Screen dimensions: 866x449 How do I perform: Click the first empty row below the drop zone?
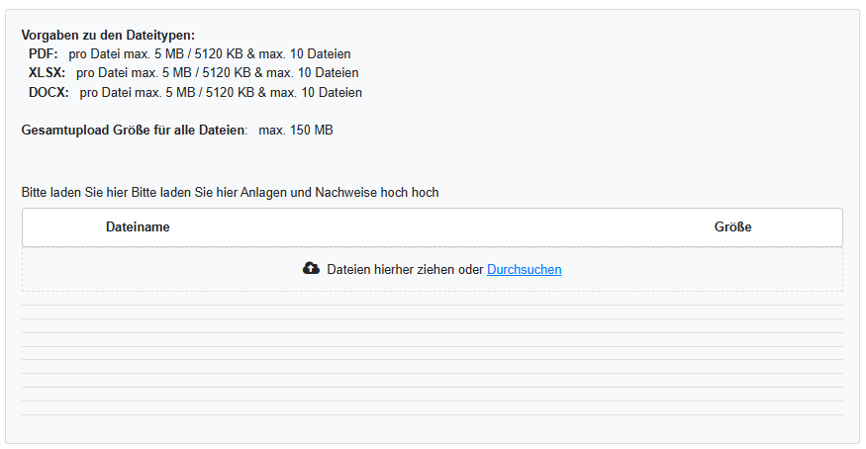tap(432, 313)
